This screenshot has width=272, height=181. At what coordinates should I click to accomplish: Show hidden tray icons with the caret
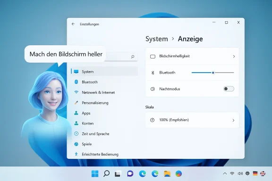225,173
